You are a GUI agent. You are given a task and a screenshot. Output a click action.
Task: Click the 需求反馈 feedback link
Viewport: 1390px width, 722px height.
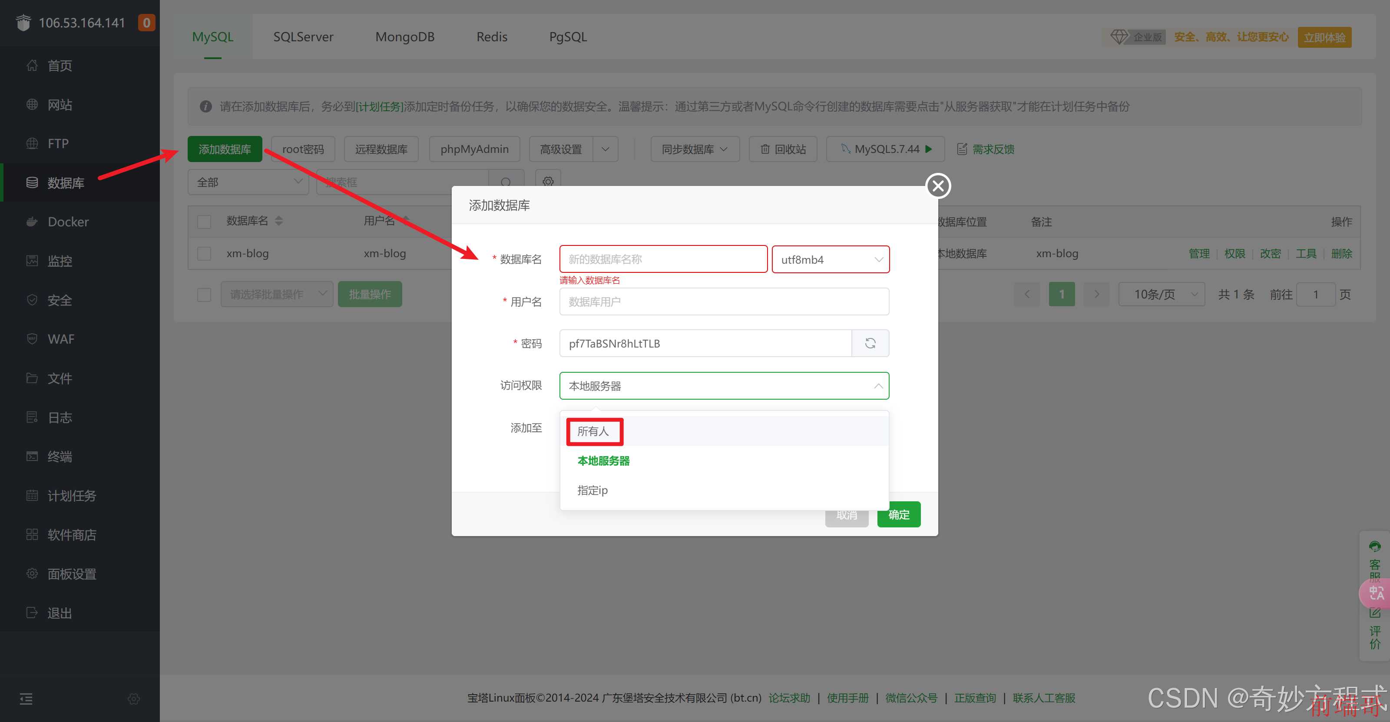pyautogui.click(x=985, y=149)
